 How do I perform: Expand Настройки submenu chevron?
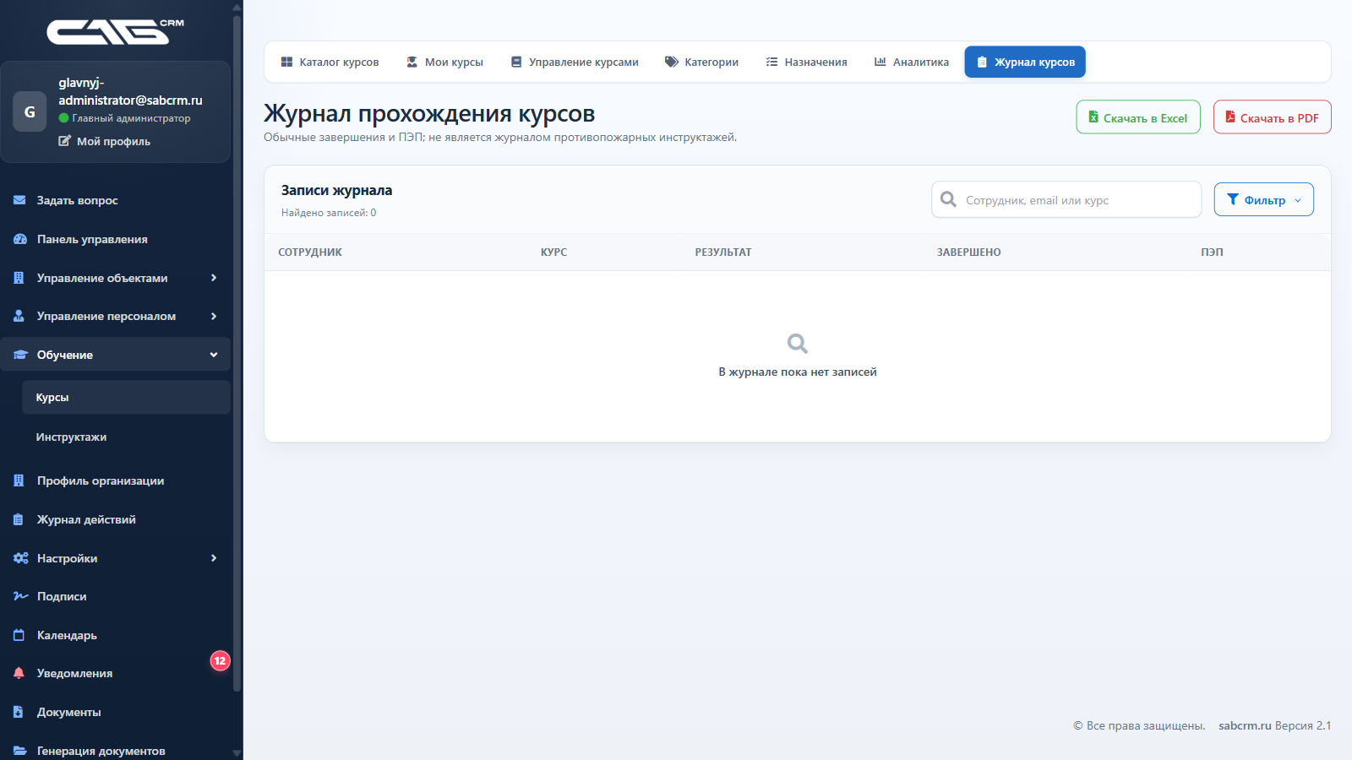pyautogui.click(x=214, y=558)
